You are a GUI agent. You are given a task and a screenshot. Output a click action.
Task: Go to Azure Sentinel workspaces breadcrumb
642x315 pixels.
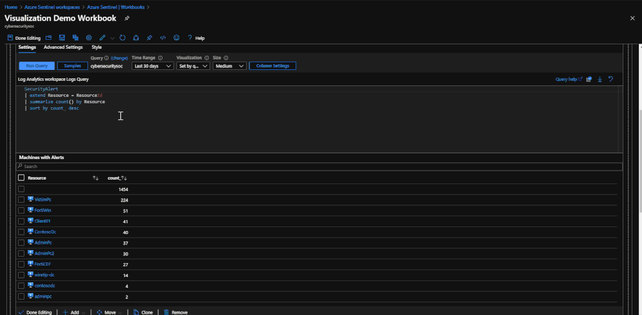click(x=52, y=7)
